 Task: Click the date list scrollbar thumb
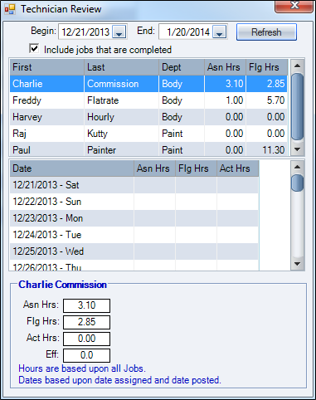pos(298,183)
